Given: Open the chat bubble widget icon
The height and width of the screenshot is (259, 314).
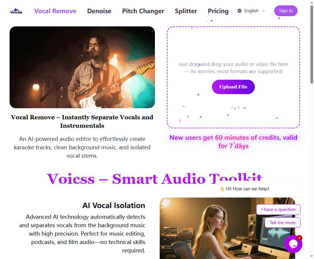Looking at the screenshot, I should tap(293, 244).
